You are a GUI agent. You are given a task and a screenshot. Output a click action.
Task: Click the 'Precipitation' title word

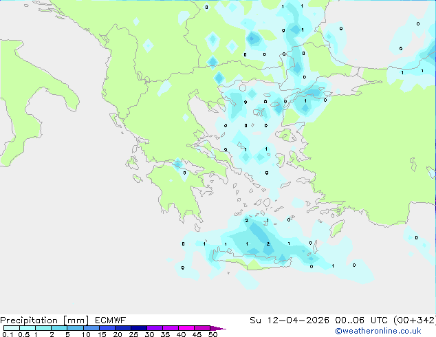click(29, 320)
